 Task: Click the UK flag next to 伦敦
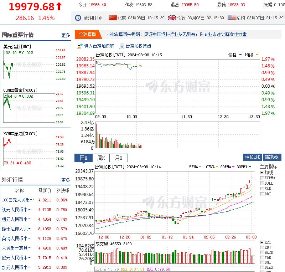[x=172, y=18]
